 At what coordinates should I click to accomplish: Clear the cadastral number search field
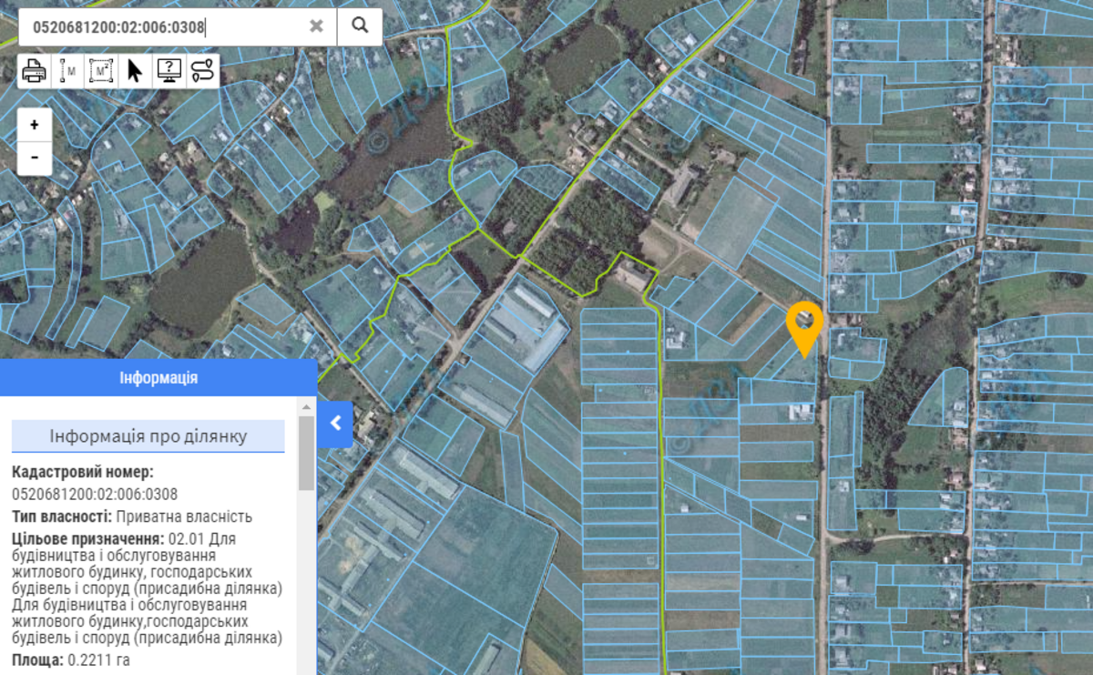(x=316, y=26)
